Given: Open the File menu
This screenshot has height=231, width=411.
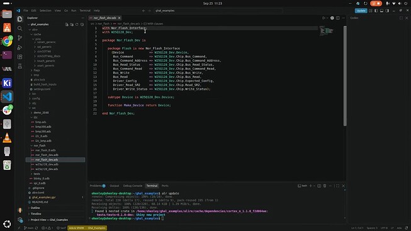Looking at the screenshot, I should coord(26,11).
